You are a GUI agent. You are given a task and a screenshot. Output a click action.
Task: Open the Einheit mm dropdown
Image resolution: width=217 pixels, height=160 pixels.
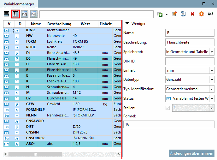coord(212,70)
